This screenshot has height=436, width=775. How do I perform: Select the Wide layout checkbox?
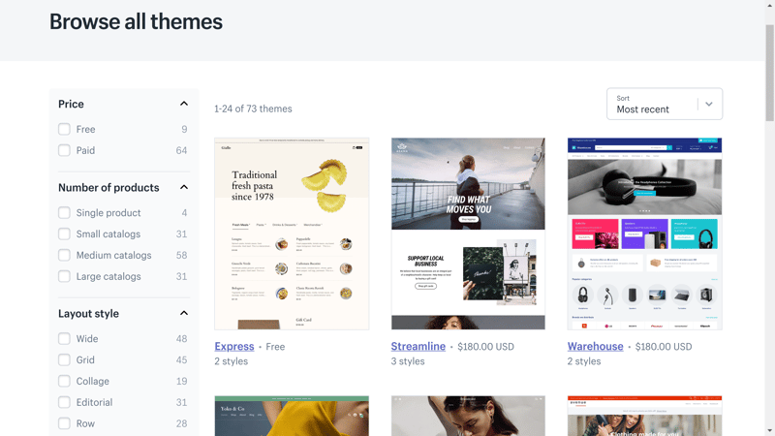tap(64, 338)
